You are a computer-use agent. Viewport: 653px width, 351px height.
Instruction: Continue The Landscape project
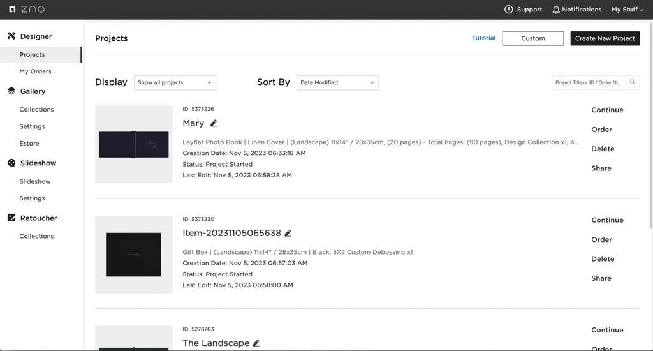pos(607,330)
